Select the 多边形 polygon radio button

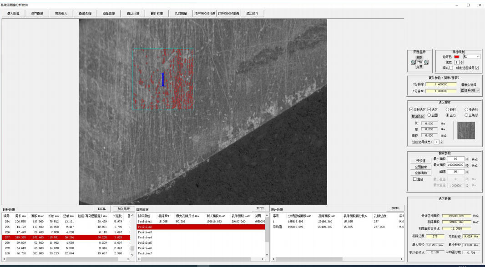coord(466,109)
